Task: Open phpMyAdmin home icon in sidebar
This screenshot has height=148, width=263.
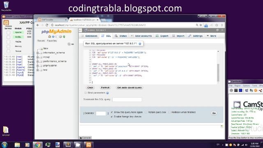Action: [49, 37]
